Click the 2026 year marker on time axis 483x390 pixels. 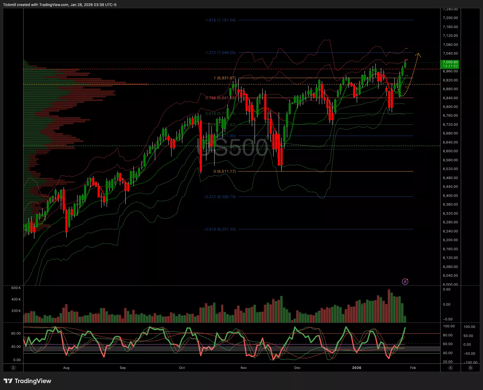(356, 368)
